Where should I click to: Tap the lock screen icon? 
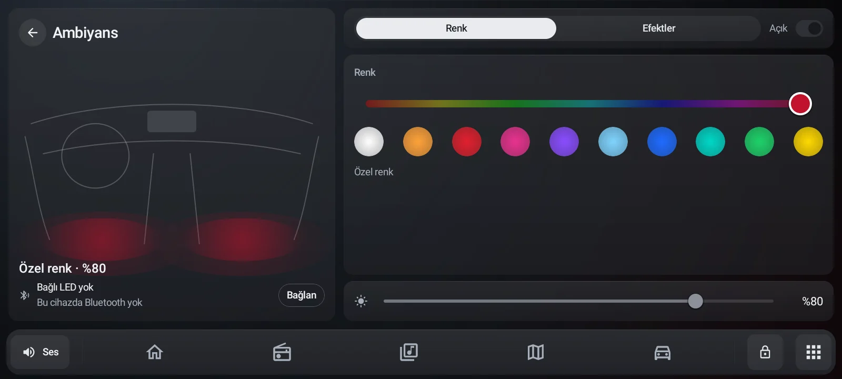click(x=765, y=352)
